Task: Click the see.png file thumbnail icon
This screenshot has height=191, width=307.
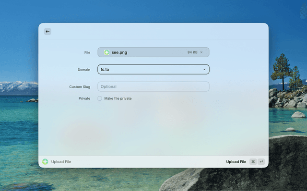Action: pos(106,52)
